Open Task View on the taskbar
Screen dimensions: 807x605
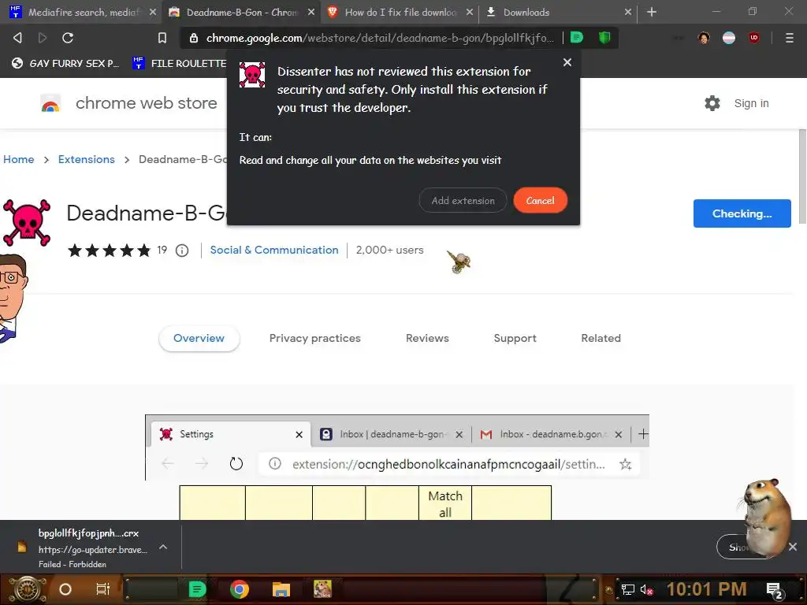coord(103,589)
